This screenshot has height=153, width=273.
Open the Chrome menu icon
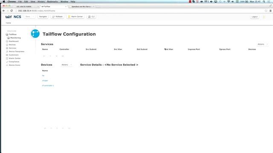point(270,11)
